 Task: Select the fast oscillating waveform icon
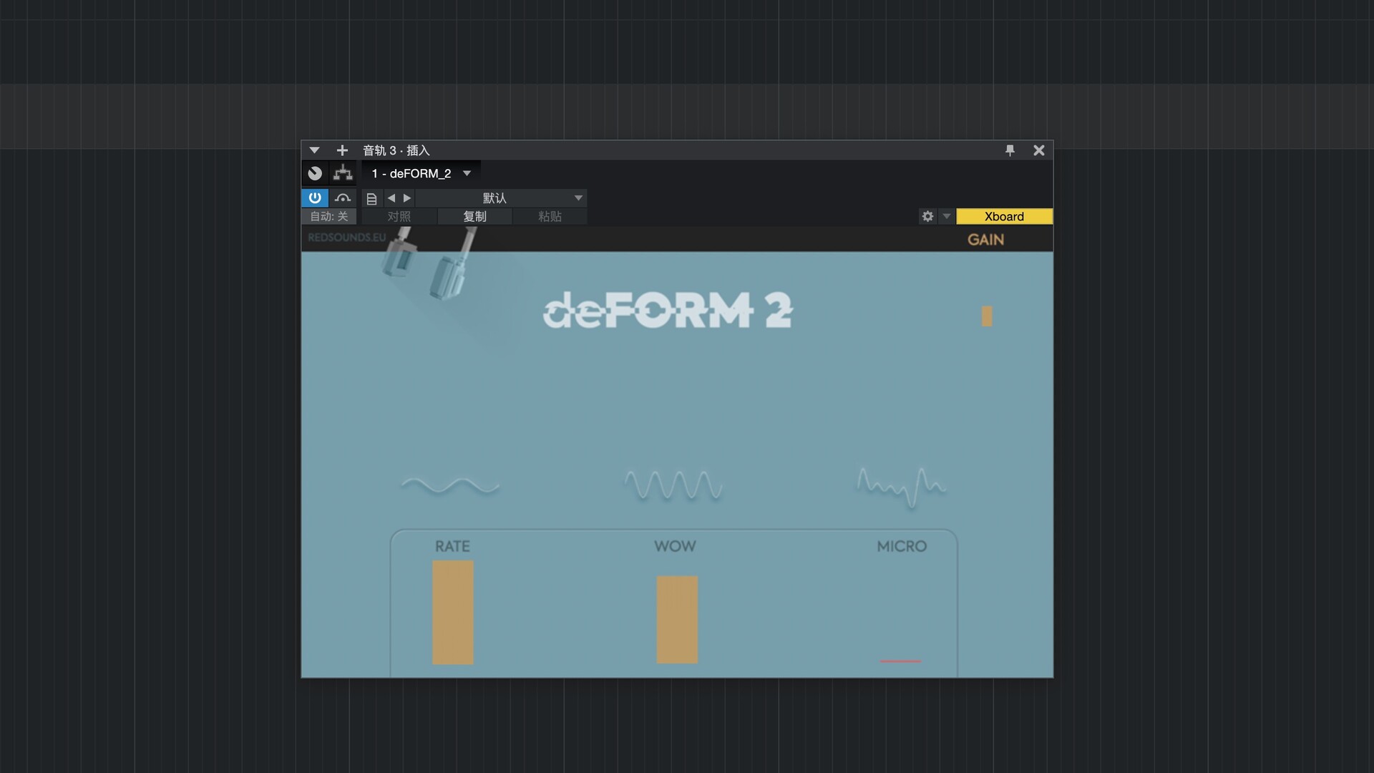click(673, 485)
